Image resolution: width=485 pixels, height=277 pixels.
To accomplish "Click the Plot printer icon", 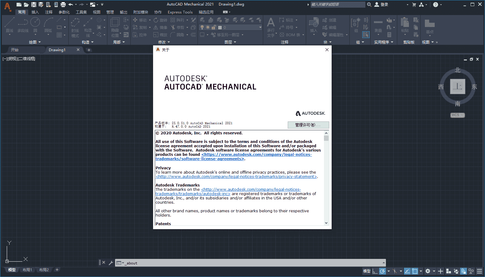I will [63, 5].
